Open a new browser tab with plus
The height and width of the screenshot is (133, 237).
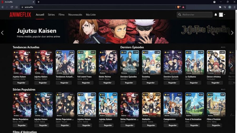(x=38, y=2)
